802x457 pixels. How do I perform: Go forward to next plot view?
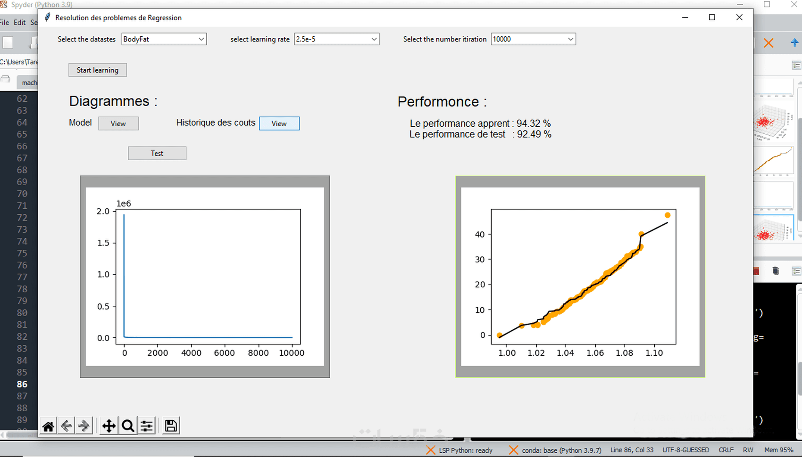pos(84,426)
